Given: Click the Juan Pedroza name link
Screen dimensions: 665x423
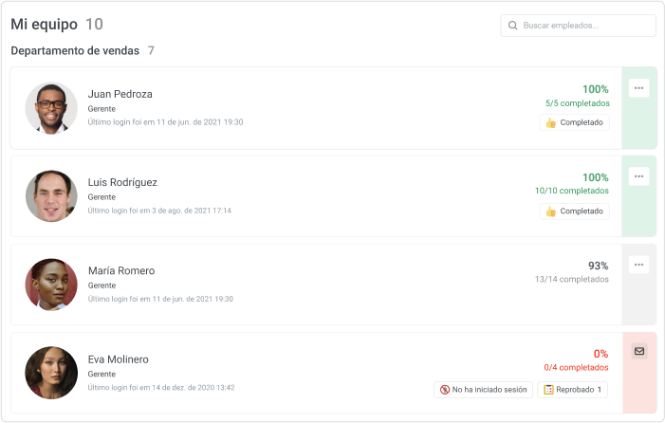Looking at the screenshot, I should coord(120,94).
